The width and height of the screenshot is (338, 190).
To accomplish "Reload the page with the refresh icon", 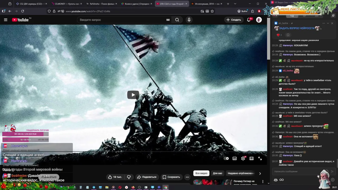I will pyautogui.click(x=22, y=11).
